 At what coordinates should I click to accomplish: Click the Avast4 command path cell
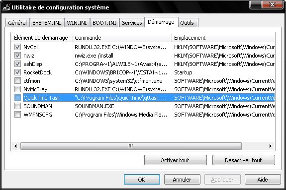121,64
